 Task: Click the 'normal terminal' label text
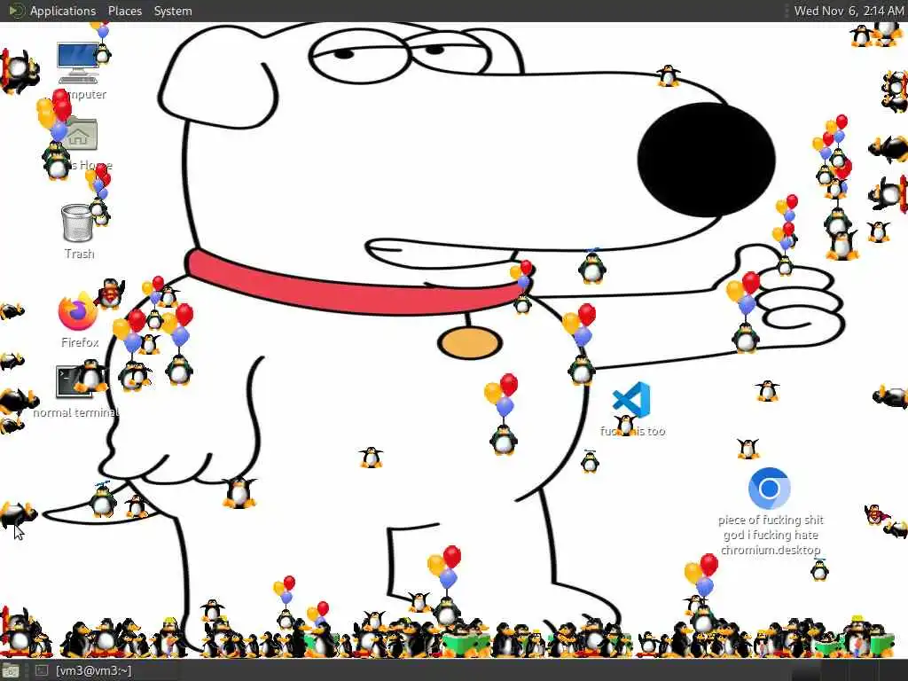click(76, 413)
